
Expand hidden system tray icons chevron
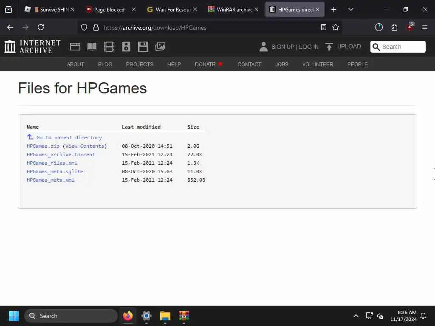coord(356,316)
